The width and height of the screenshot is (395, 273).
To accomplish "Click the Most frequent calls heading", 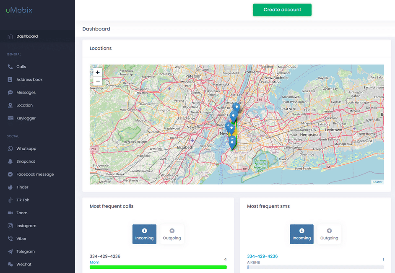I will (112, 206).
